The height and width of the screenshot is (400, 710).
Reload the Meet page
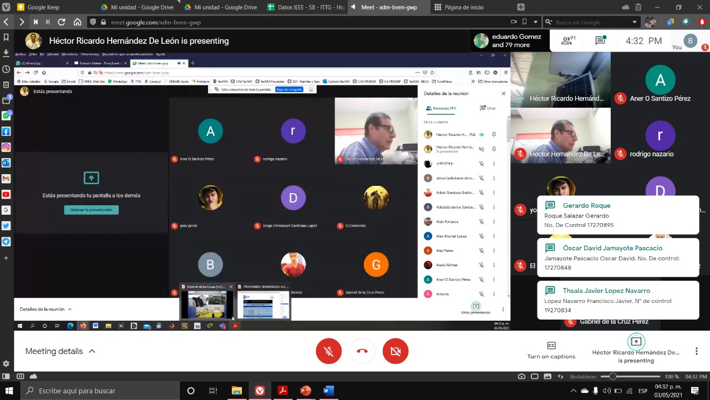(62, 22)
